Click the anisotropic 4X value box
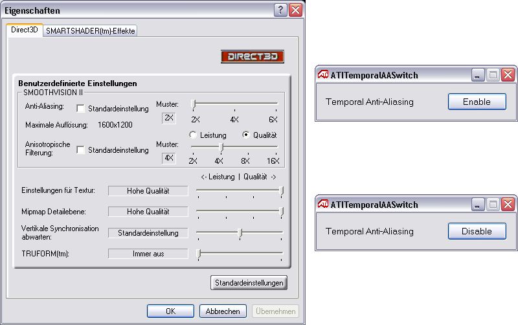The height and width of the screenshot is (325, 518). (169, 158)
